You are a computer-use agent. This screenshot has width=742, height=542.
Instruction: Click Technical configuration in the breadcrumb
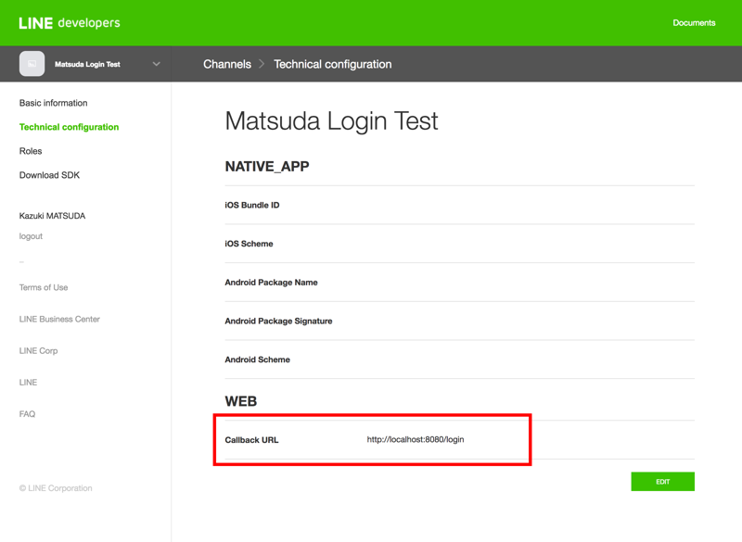pos(333,64)
